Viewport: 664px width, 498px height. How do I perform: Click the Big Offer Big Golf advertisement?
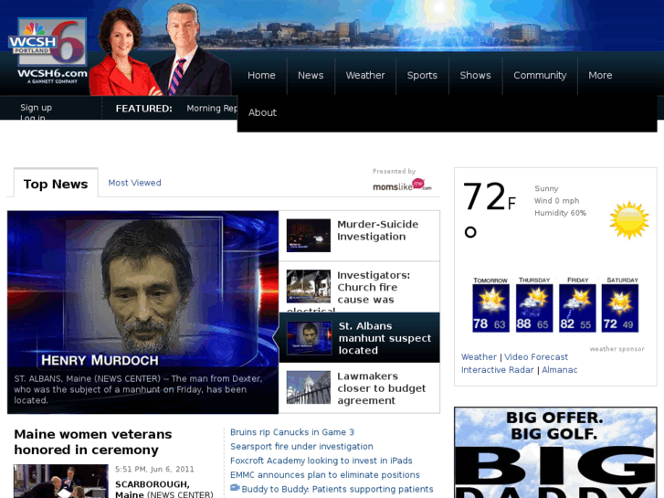coord(555,452)
